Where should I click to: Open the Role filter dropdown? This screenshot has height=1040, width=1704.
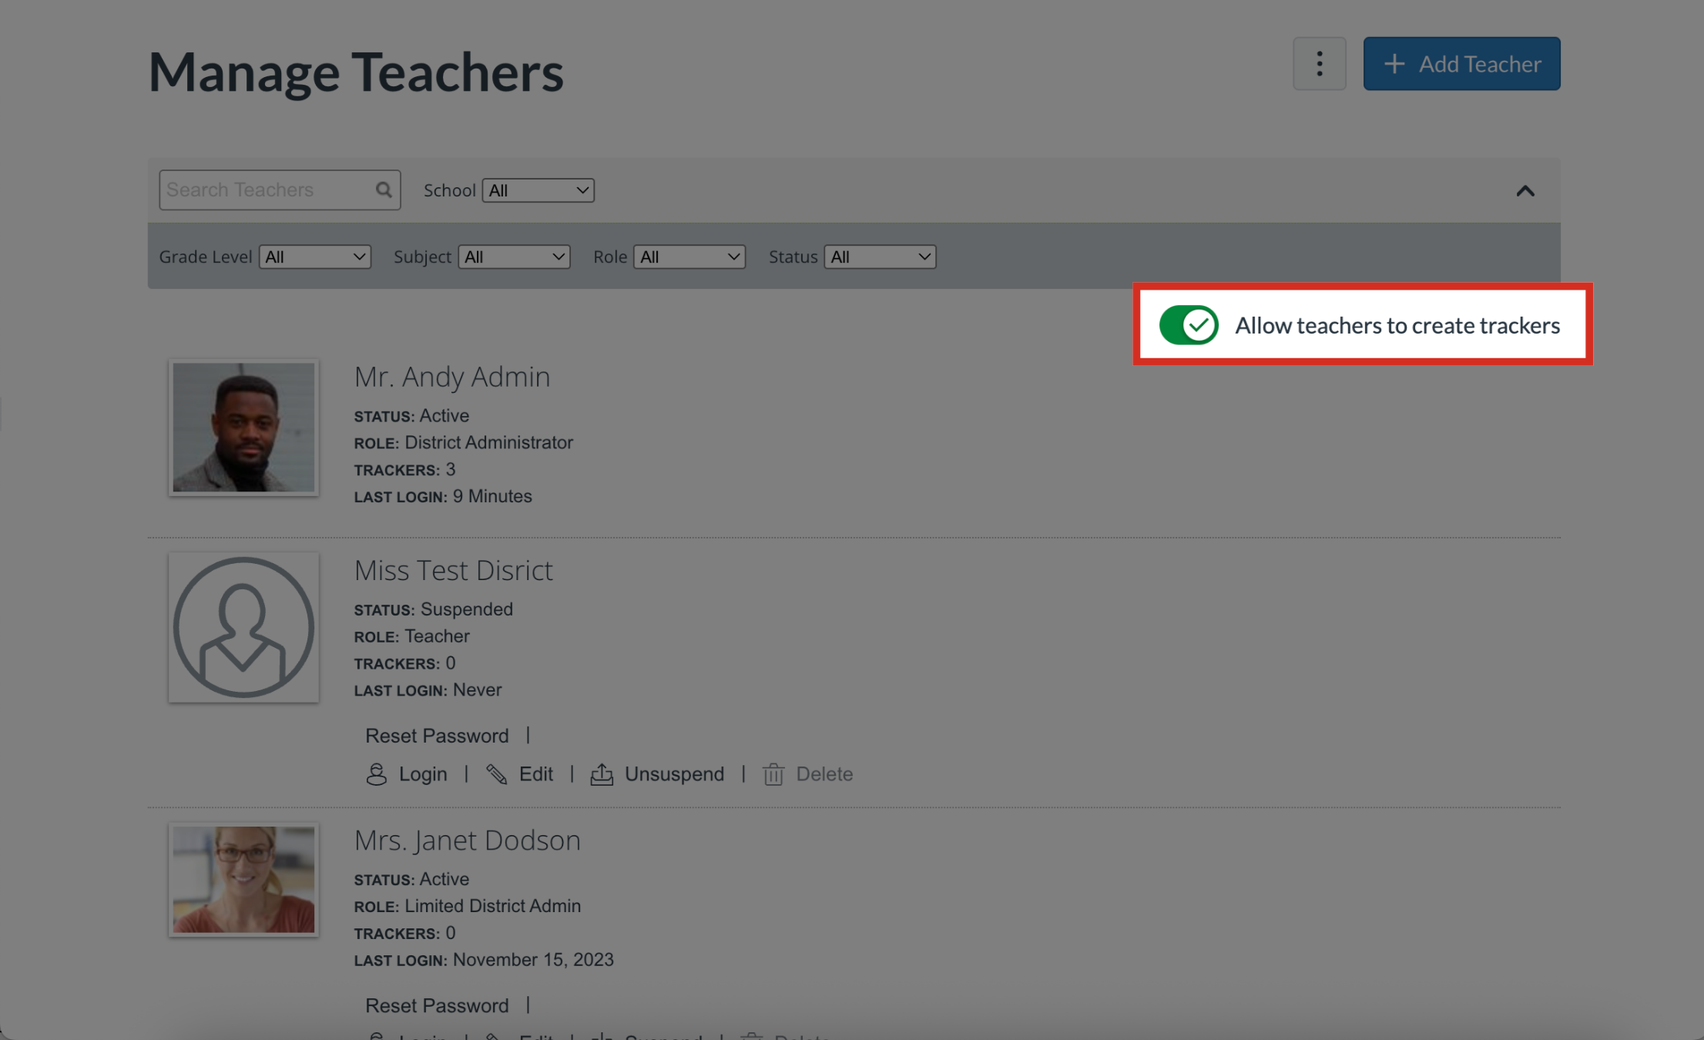689,257
